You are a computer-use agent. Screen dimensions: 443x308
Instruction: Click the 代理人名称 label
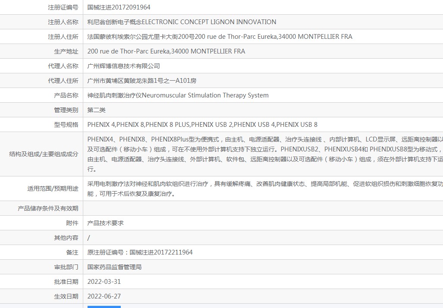click(x=63, y=66)
